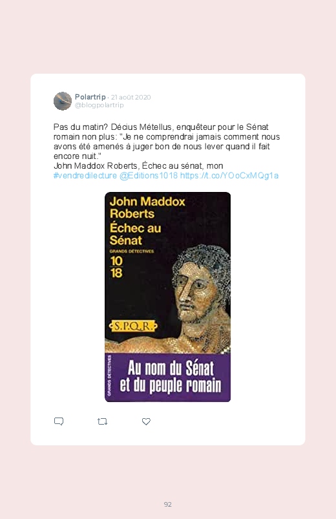The width and height of the screenshot is (336, 519).
Task: Click the small 'Grands Détectives' text above 10 18
Action: pyautogui.click(x=132, y=251)
